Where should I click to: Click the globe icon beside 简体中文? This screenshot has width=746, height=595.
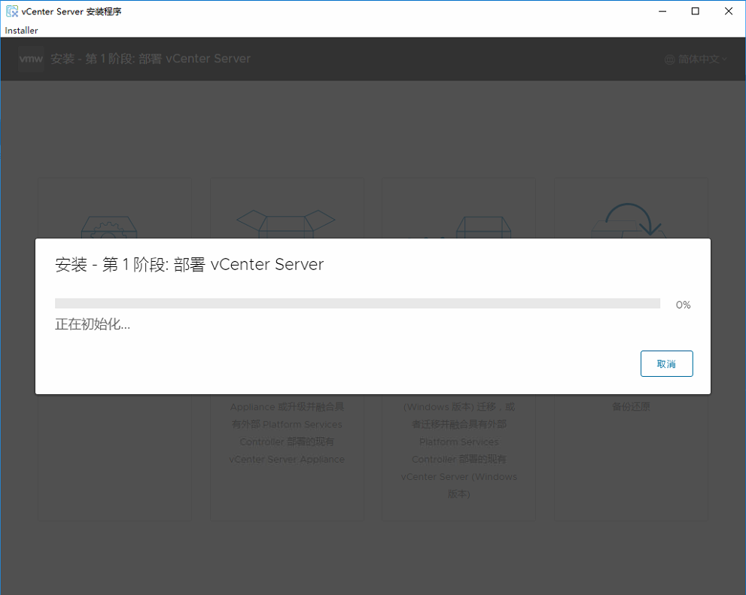(x=670, y=59)
